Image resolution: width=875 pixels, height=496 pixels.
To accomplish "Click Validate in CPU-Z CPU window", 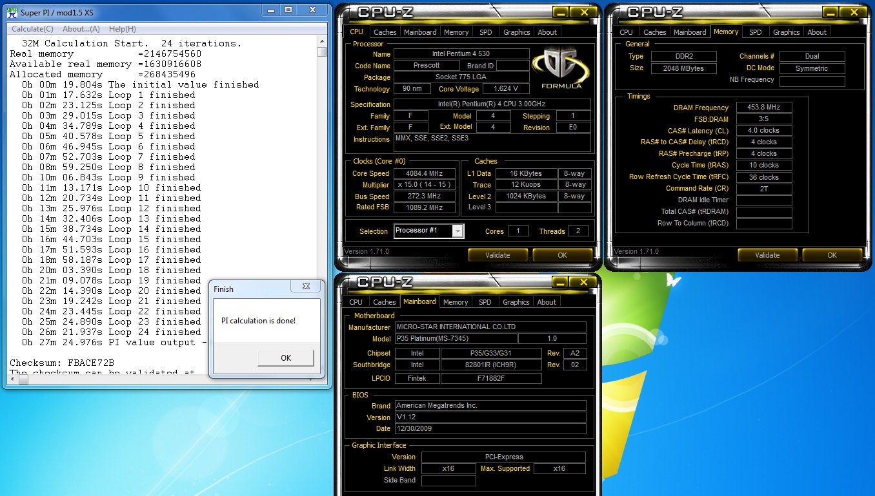I will pyautogui.click(x=498, y=255).
